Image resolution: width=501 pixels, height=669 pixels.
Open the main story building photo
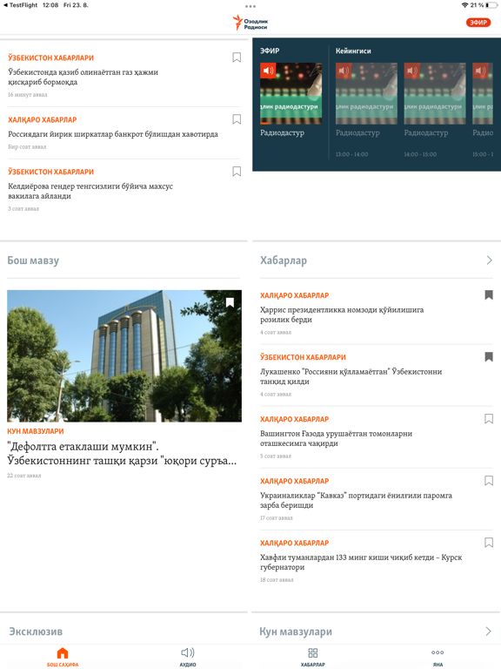(x=124, y=355)
